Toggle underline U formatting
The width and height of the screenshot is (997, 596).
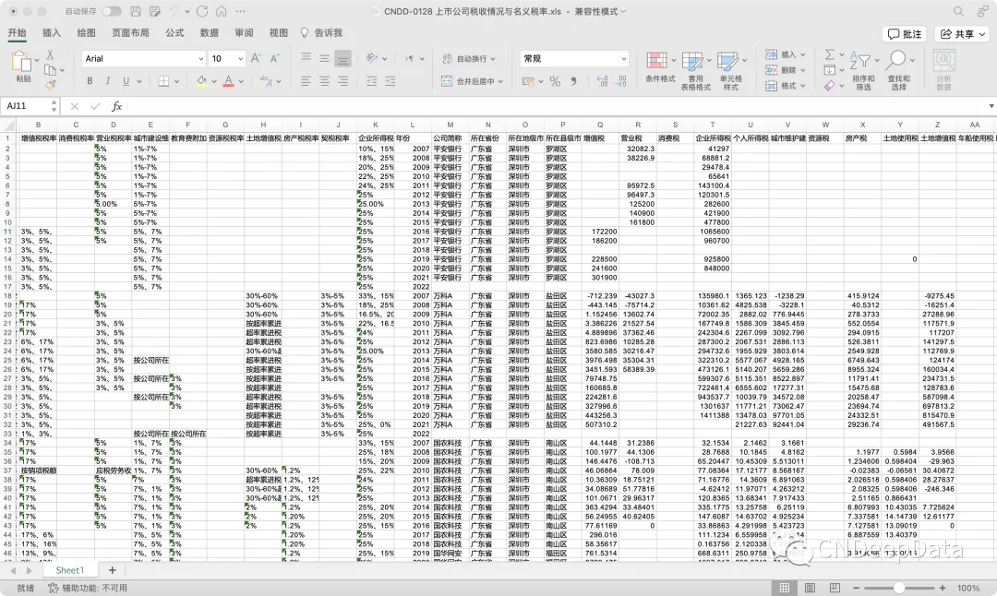pyautogui.click(x=126, y=80)
